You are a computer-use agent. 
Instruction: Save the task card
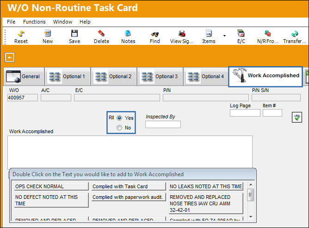[x=74, y=37]
